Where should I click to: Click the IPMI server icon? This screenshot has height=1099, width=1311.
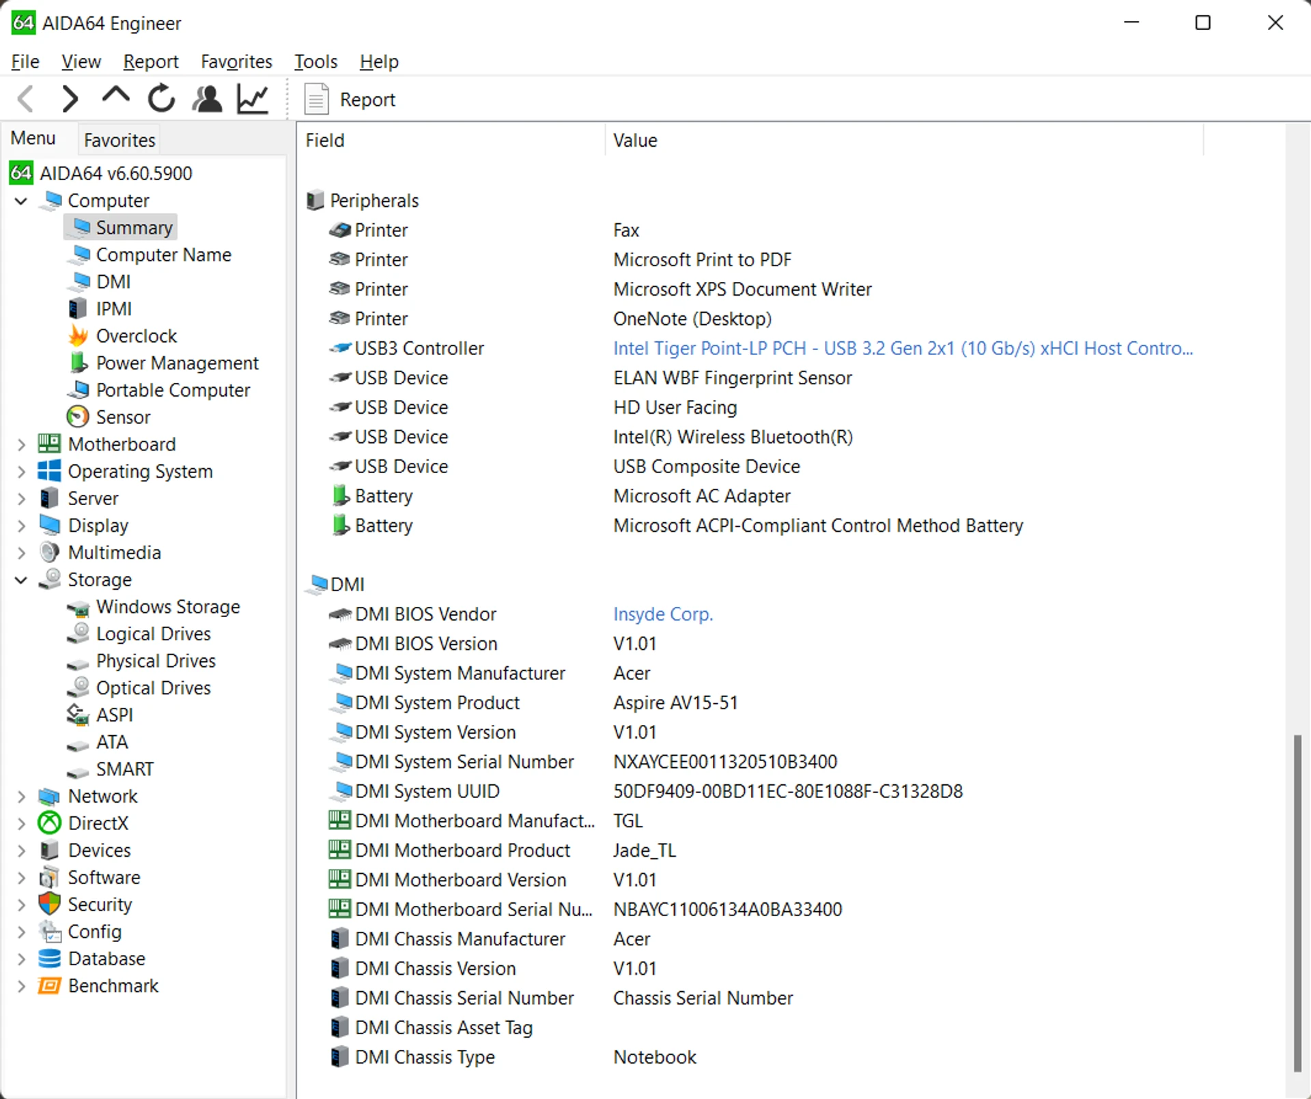[x=78, y=309]
